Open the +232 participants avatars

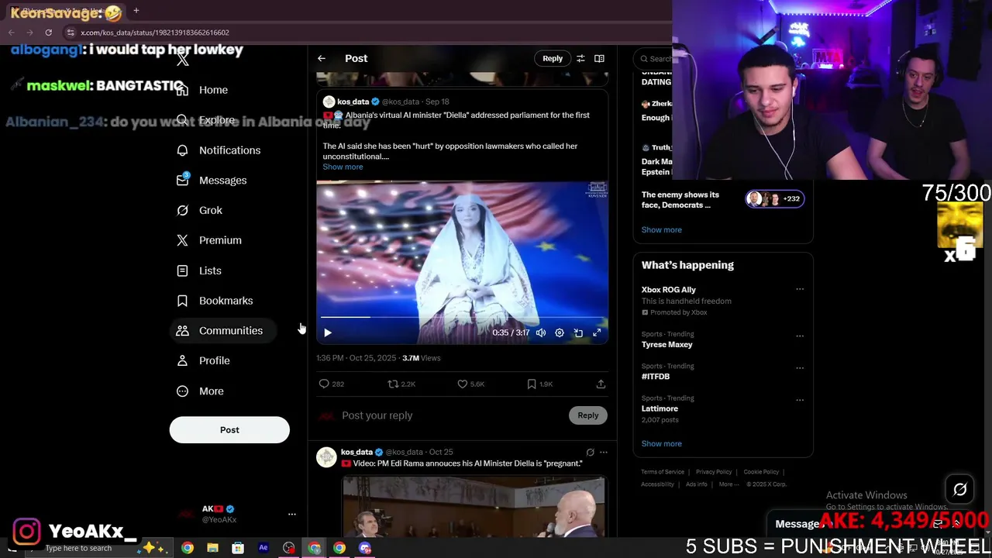[774, 199]
